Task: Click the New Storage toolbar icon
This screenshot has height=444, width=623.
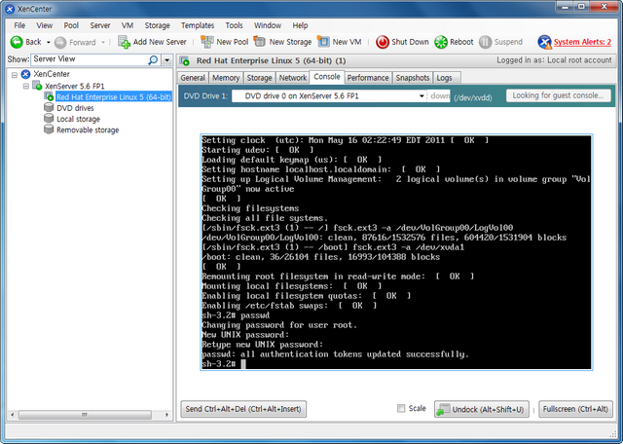Action: [260, 41]
